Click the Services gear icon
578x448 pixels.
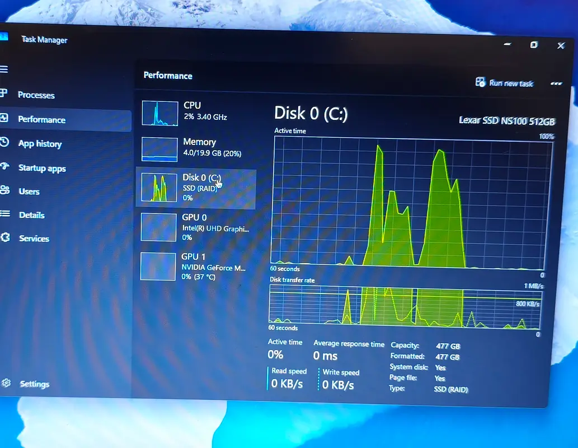coord(6,237)
